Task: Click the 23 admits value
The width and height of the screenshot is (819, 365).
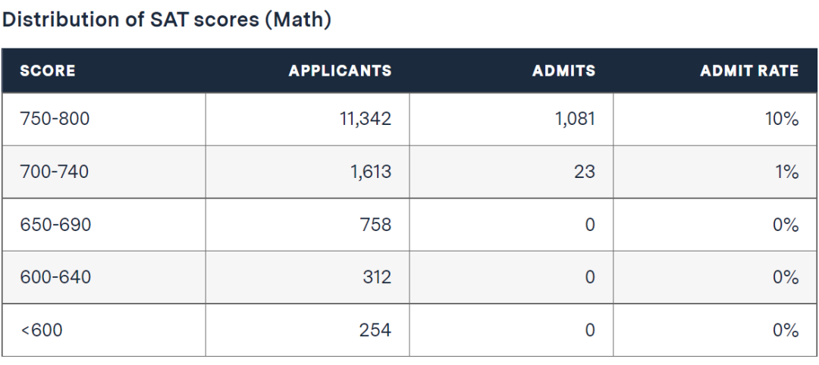Action: pyautogui.click(x=584, y=172)
